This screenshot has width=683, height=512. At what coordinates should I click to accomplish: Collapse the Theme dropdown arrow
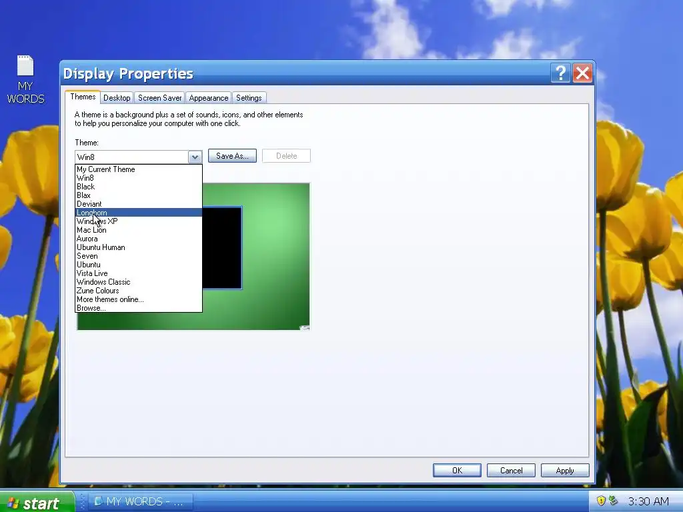coord(195,157)
